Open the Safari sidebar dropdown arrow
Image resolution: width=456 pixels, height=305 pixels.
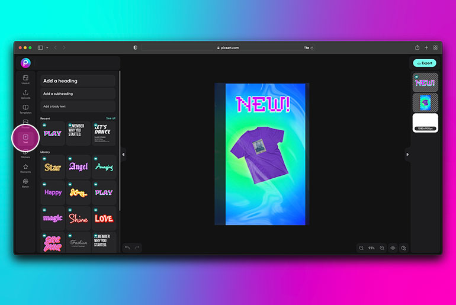point(47,48)
